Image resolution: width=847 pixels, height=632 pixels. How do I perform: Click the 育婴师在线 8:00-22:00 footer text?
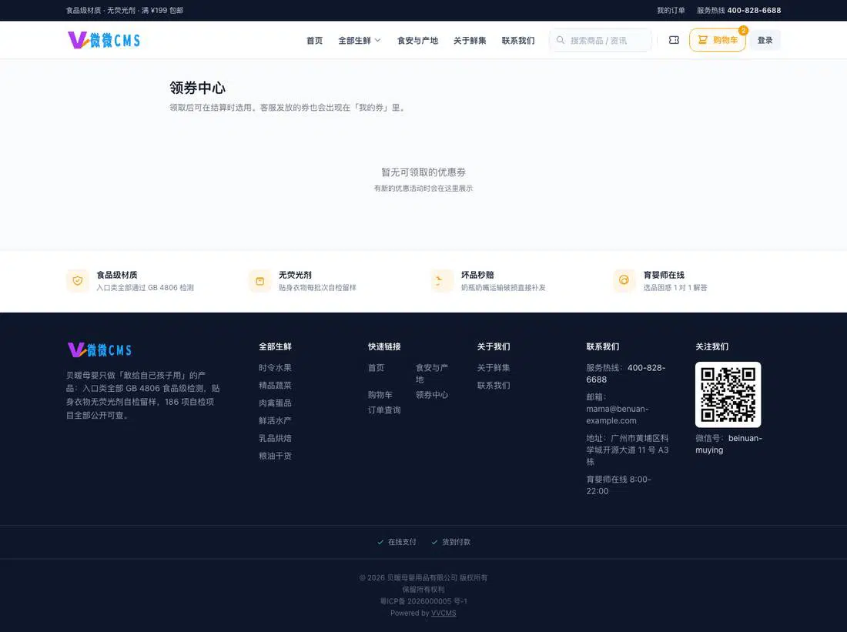[x=618, y=485]
